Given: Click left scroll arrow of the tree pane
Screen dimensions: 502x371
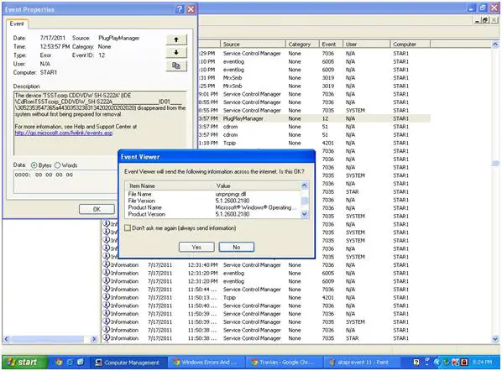Looking at the screenshot, I should click(x=7, y=338).
